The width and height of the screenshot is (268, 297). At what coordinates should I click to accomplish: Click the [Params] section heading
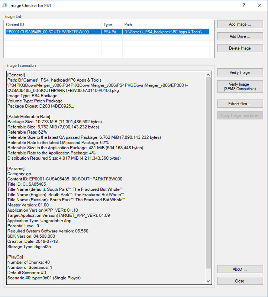[x=16, y=169]
